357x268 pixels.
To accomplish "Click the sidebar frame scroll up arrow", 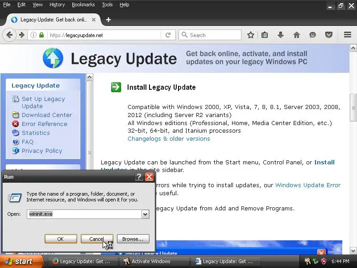I will click(x=90, y=77).
